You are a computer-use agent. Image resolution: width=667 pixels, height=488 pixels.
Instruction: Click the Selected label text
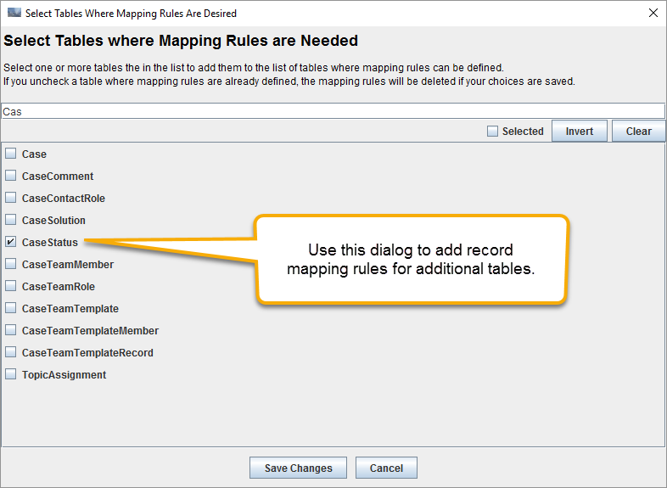click(523, 131)
